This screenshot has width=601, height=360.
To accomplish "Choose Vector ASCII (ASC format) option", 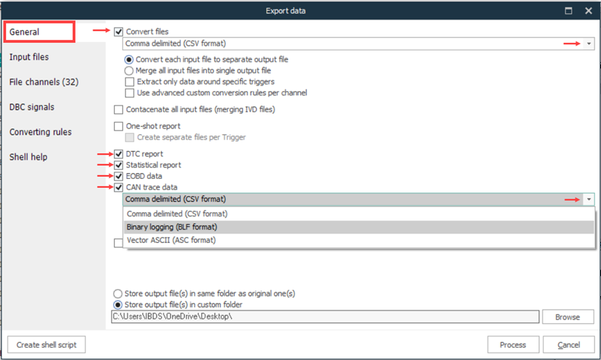I will click(x=359, y=240).
